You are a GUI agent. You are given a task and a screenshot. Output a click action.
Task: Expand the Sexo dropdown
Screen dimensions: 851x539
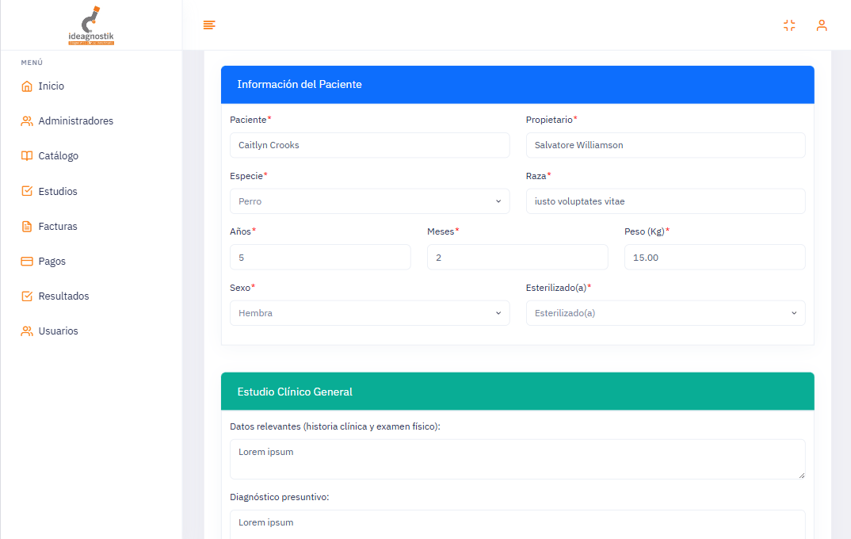tap(369, 313)
